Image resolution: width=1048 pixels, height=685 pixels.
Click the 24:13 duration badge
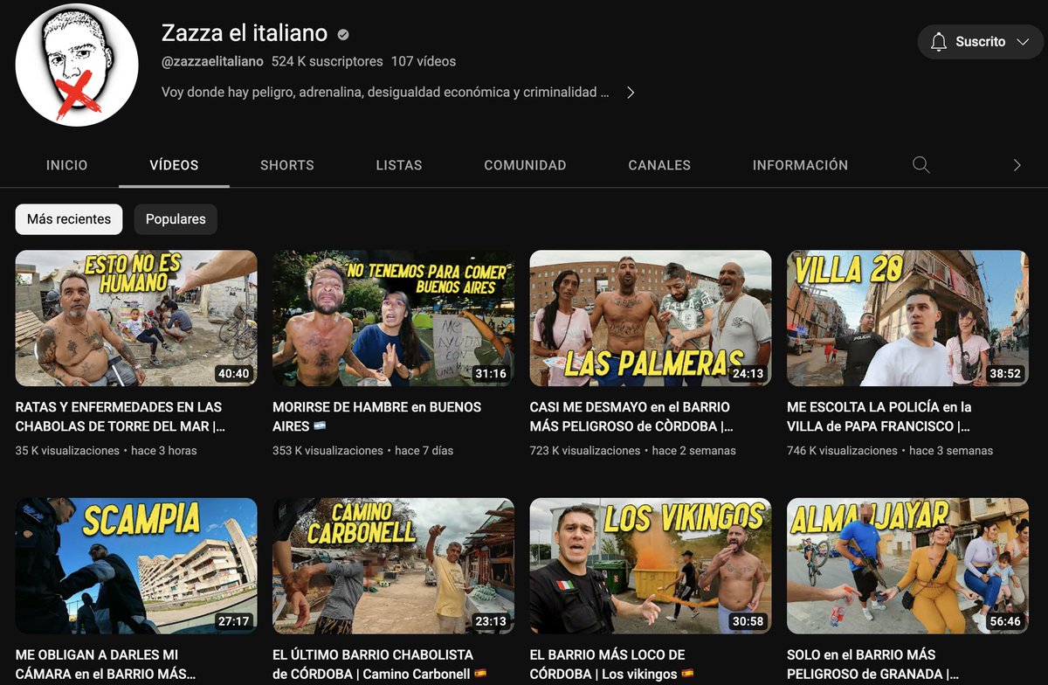[x=748, y=374]
